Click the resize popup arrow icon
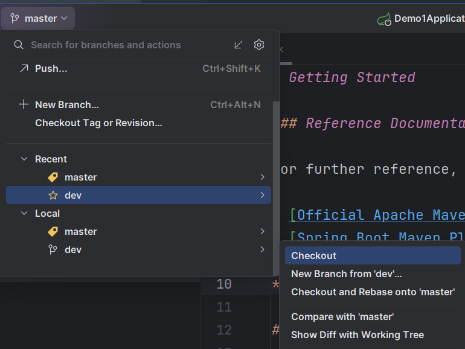This screenshot has height=349, width=465. click(239, 45)
